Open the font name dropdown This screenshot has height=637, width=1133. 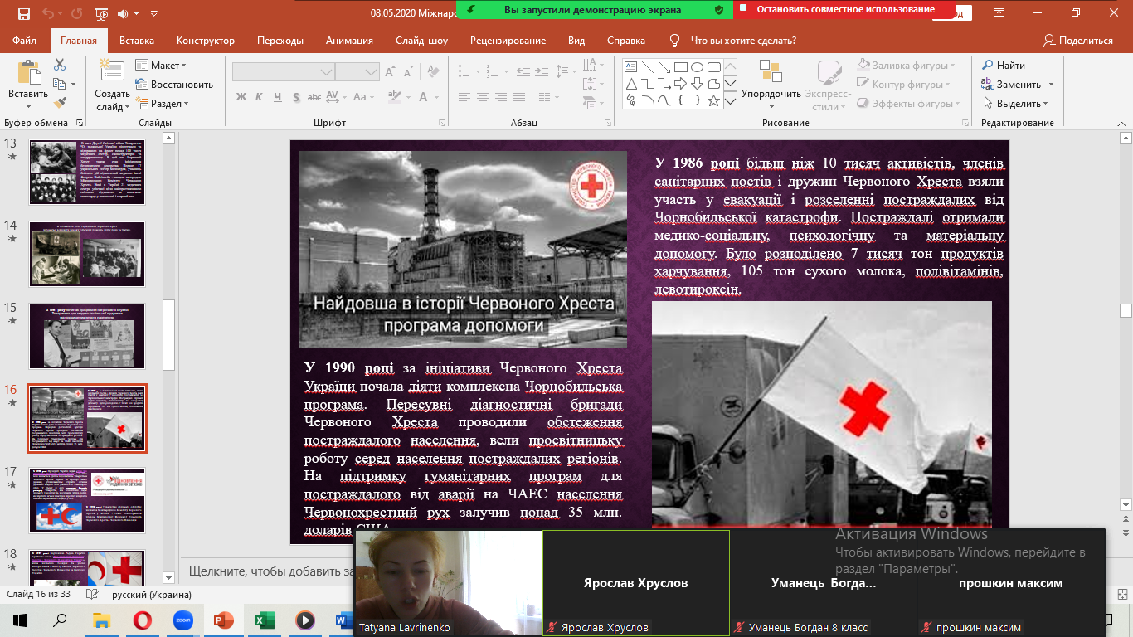(x=327, y=72)
